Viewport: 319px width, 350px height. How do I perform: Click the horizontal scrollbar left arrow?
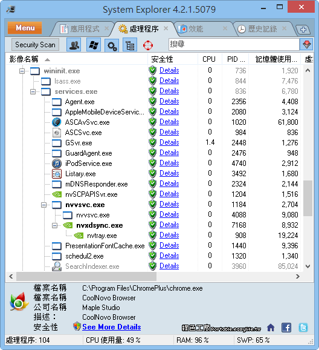(11, 277)
